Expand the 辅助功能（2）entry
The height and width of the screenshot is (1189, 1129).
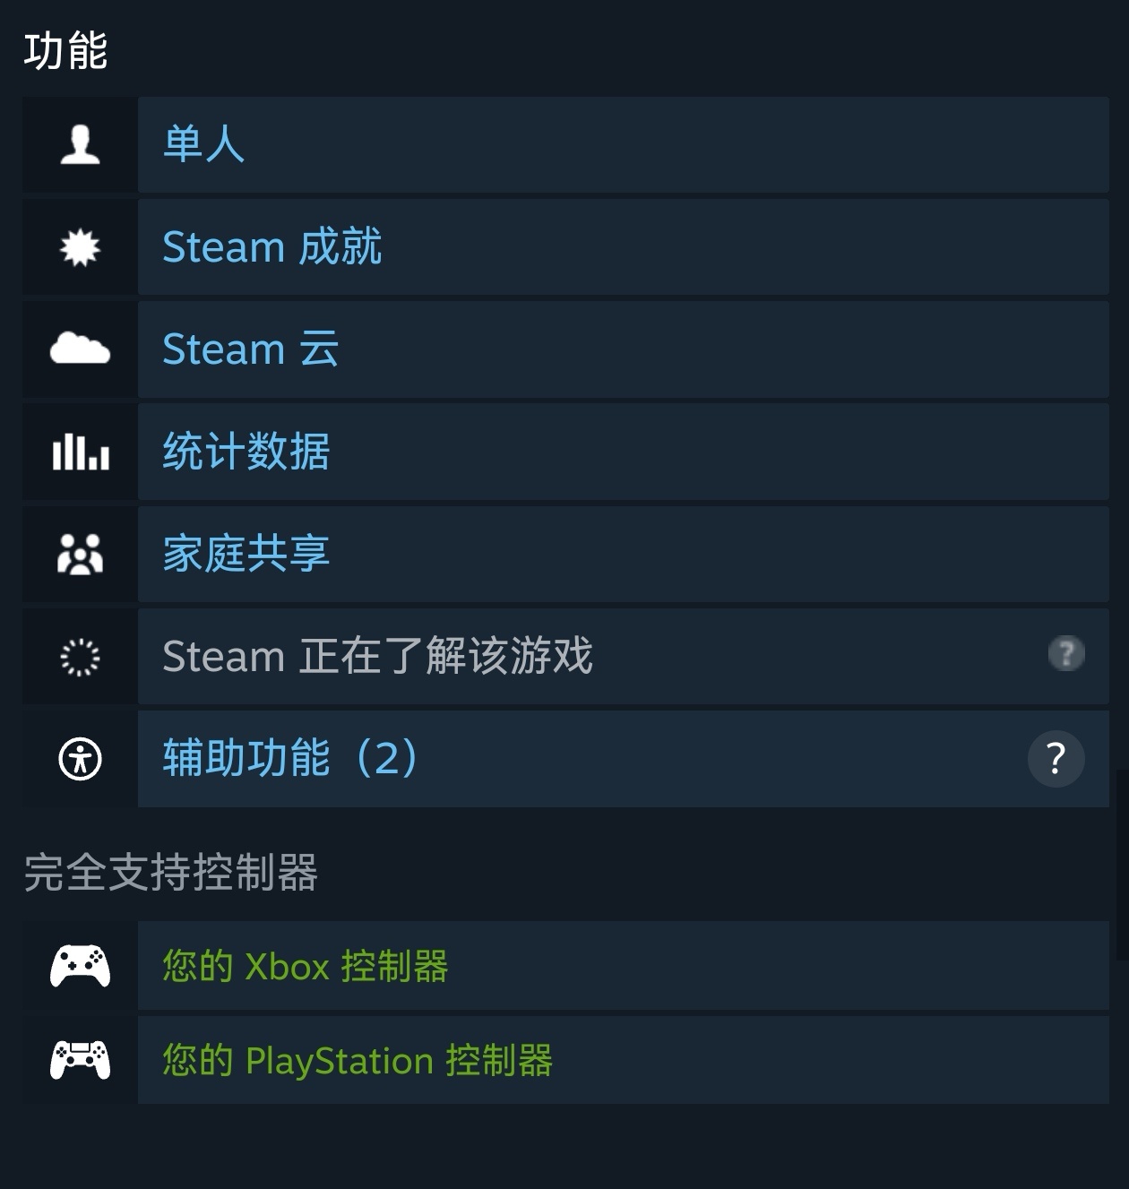click(x=290, y=759)
